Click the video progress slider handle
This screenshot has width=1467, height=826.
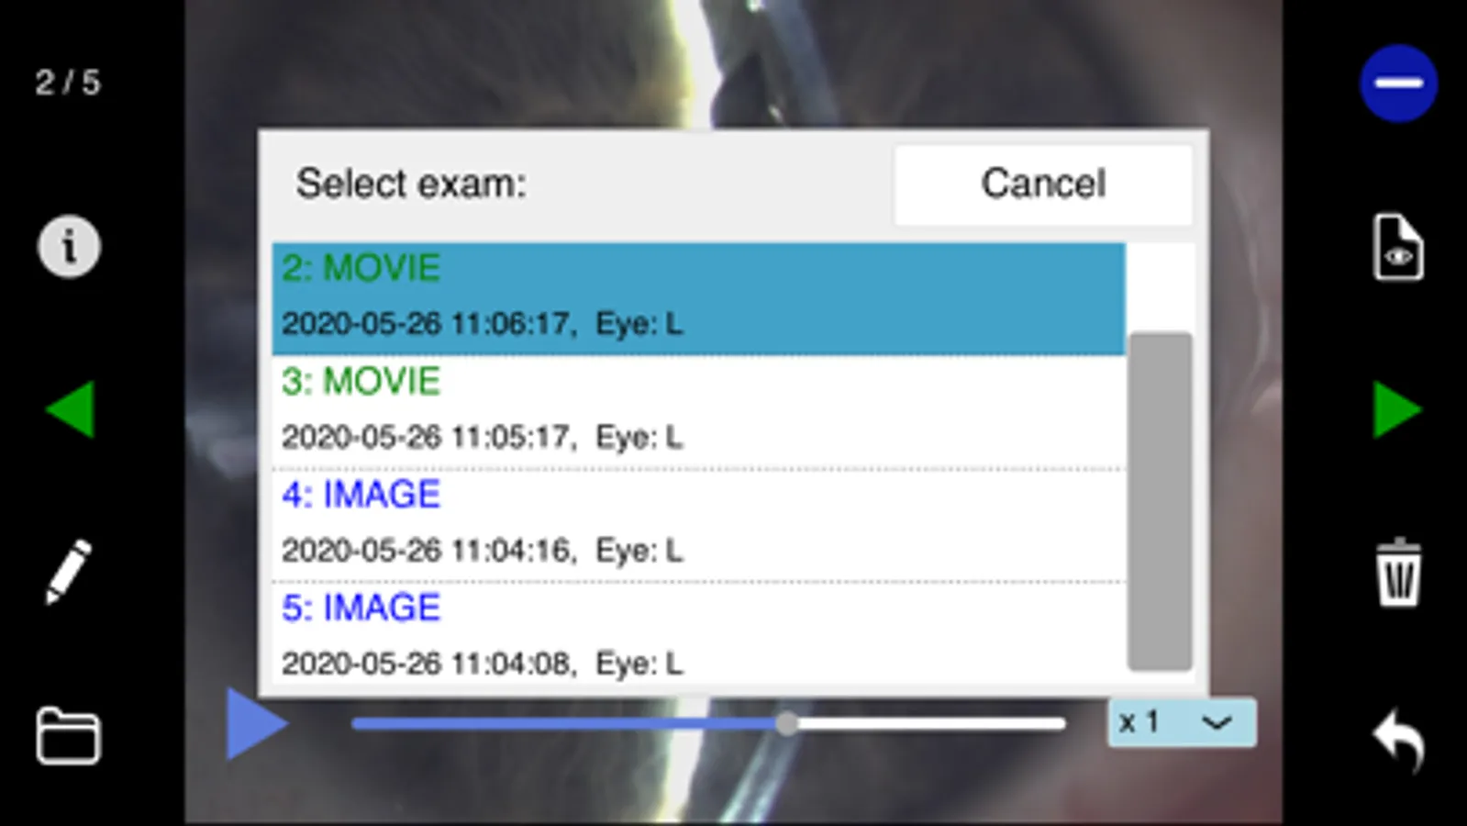[x=786, y=724]
